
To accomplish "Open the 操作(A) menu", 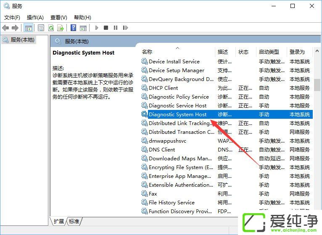I will (x=35, y=17).
